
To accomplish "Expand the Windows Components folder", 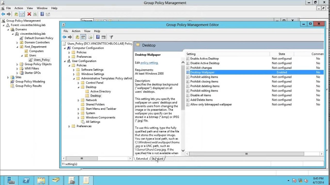I will tap(79, 118).
